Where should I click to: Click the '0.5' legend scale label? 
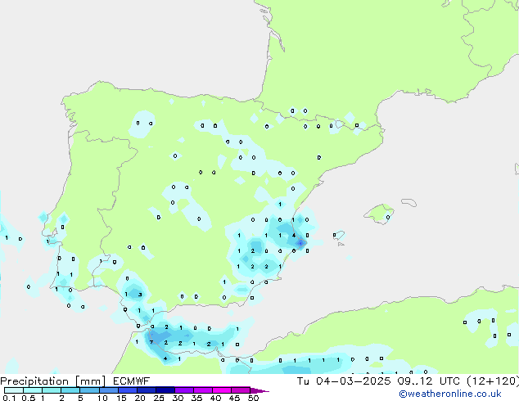coord(28,398)
